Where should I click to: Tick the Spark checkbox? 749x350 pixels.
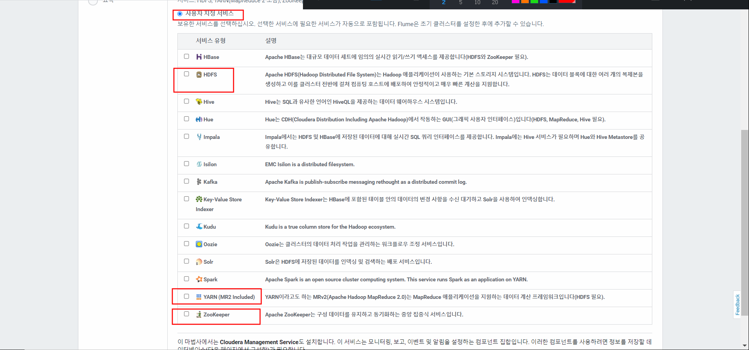[186, 279]
